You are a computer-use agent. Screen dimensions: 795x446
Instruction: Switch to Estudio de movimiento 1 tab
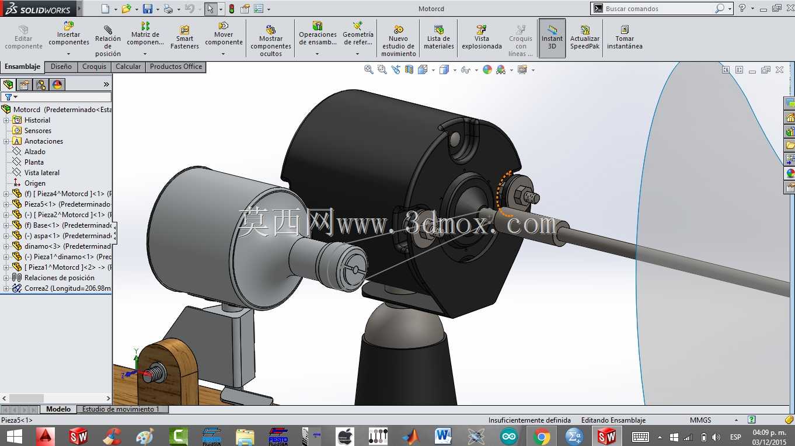(121, 409)
